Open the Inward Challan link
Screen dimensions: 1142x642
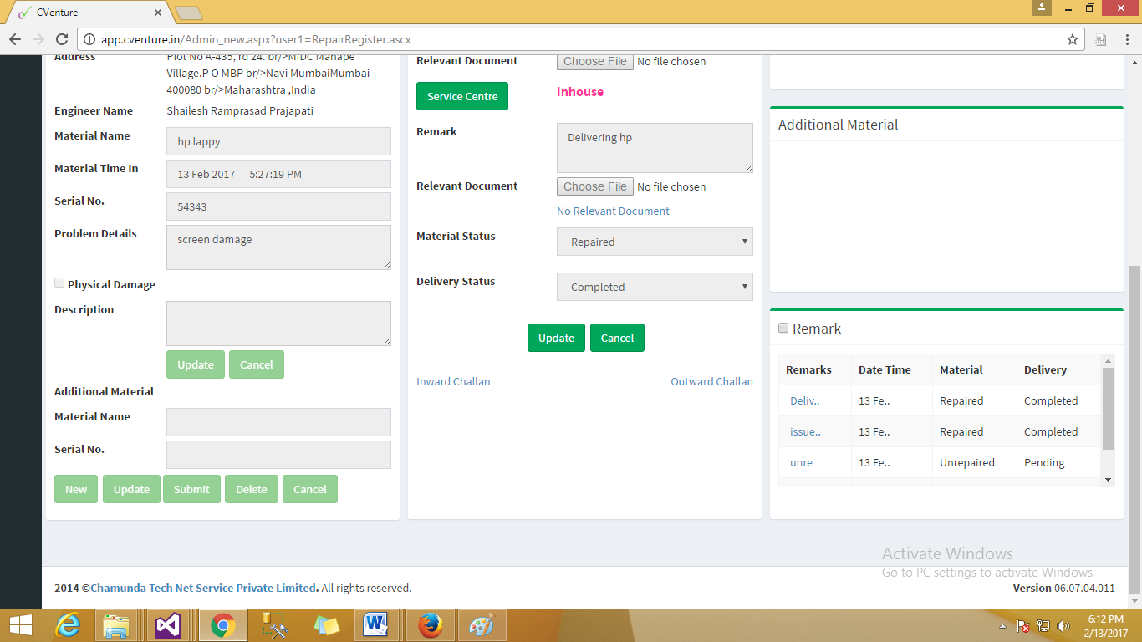click(453, 381)
